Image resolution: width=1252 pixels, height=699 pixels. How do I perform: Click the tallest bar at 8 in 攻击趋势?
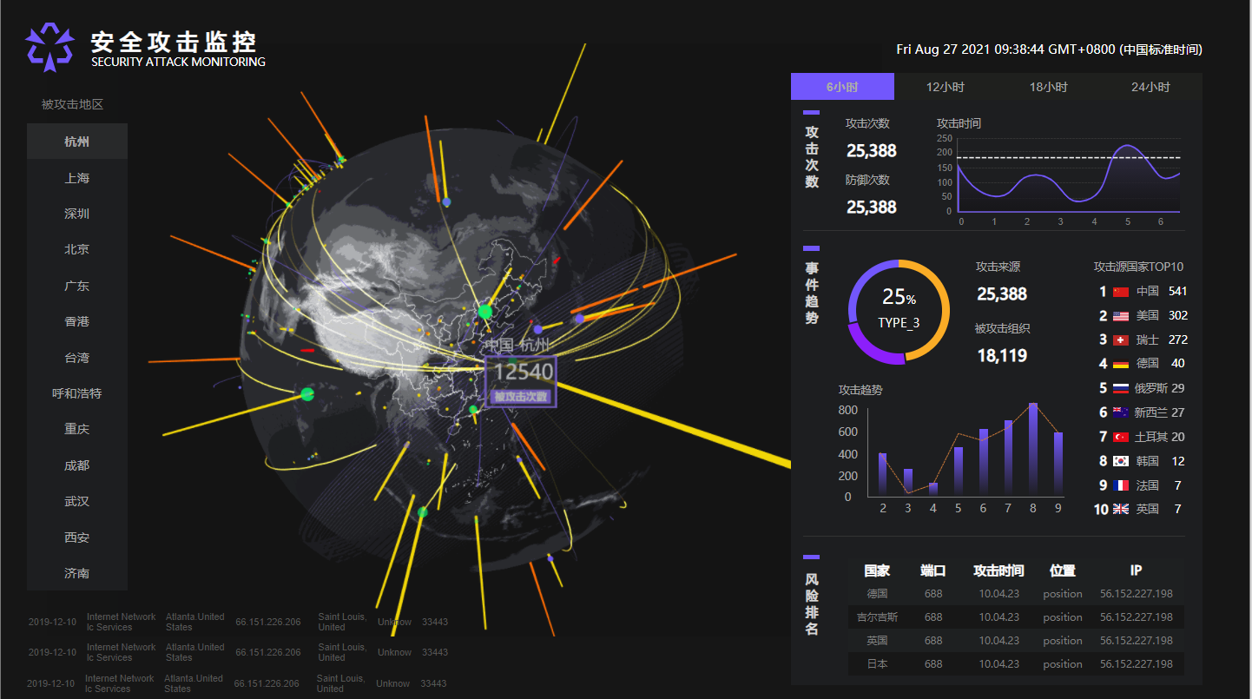(1033, 450)
